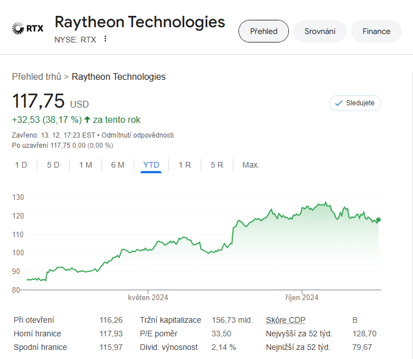Screen dimensions: 413x359
Task: Show the 1 R chart range
Action: [185, 165]
